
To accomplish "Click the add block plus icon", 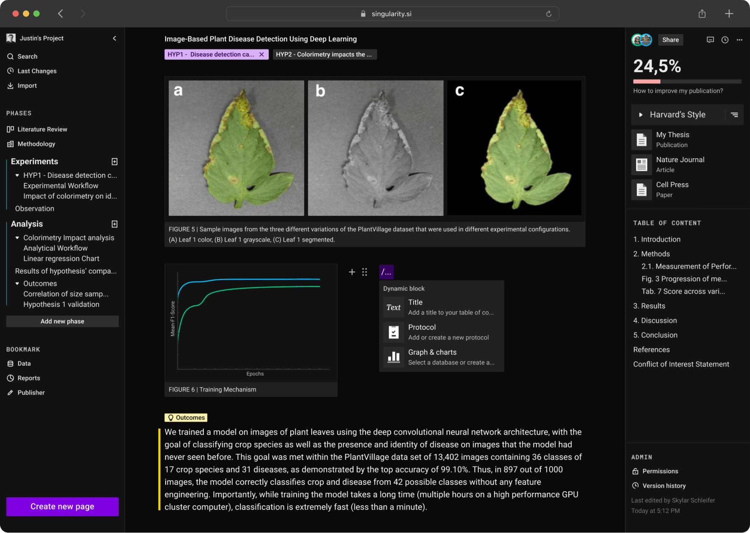I will click(352, 272).
